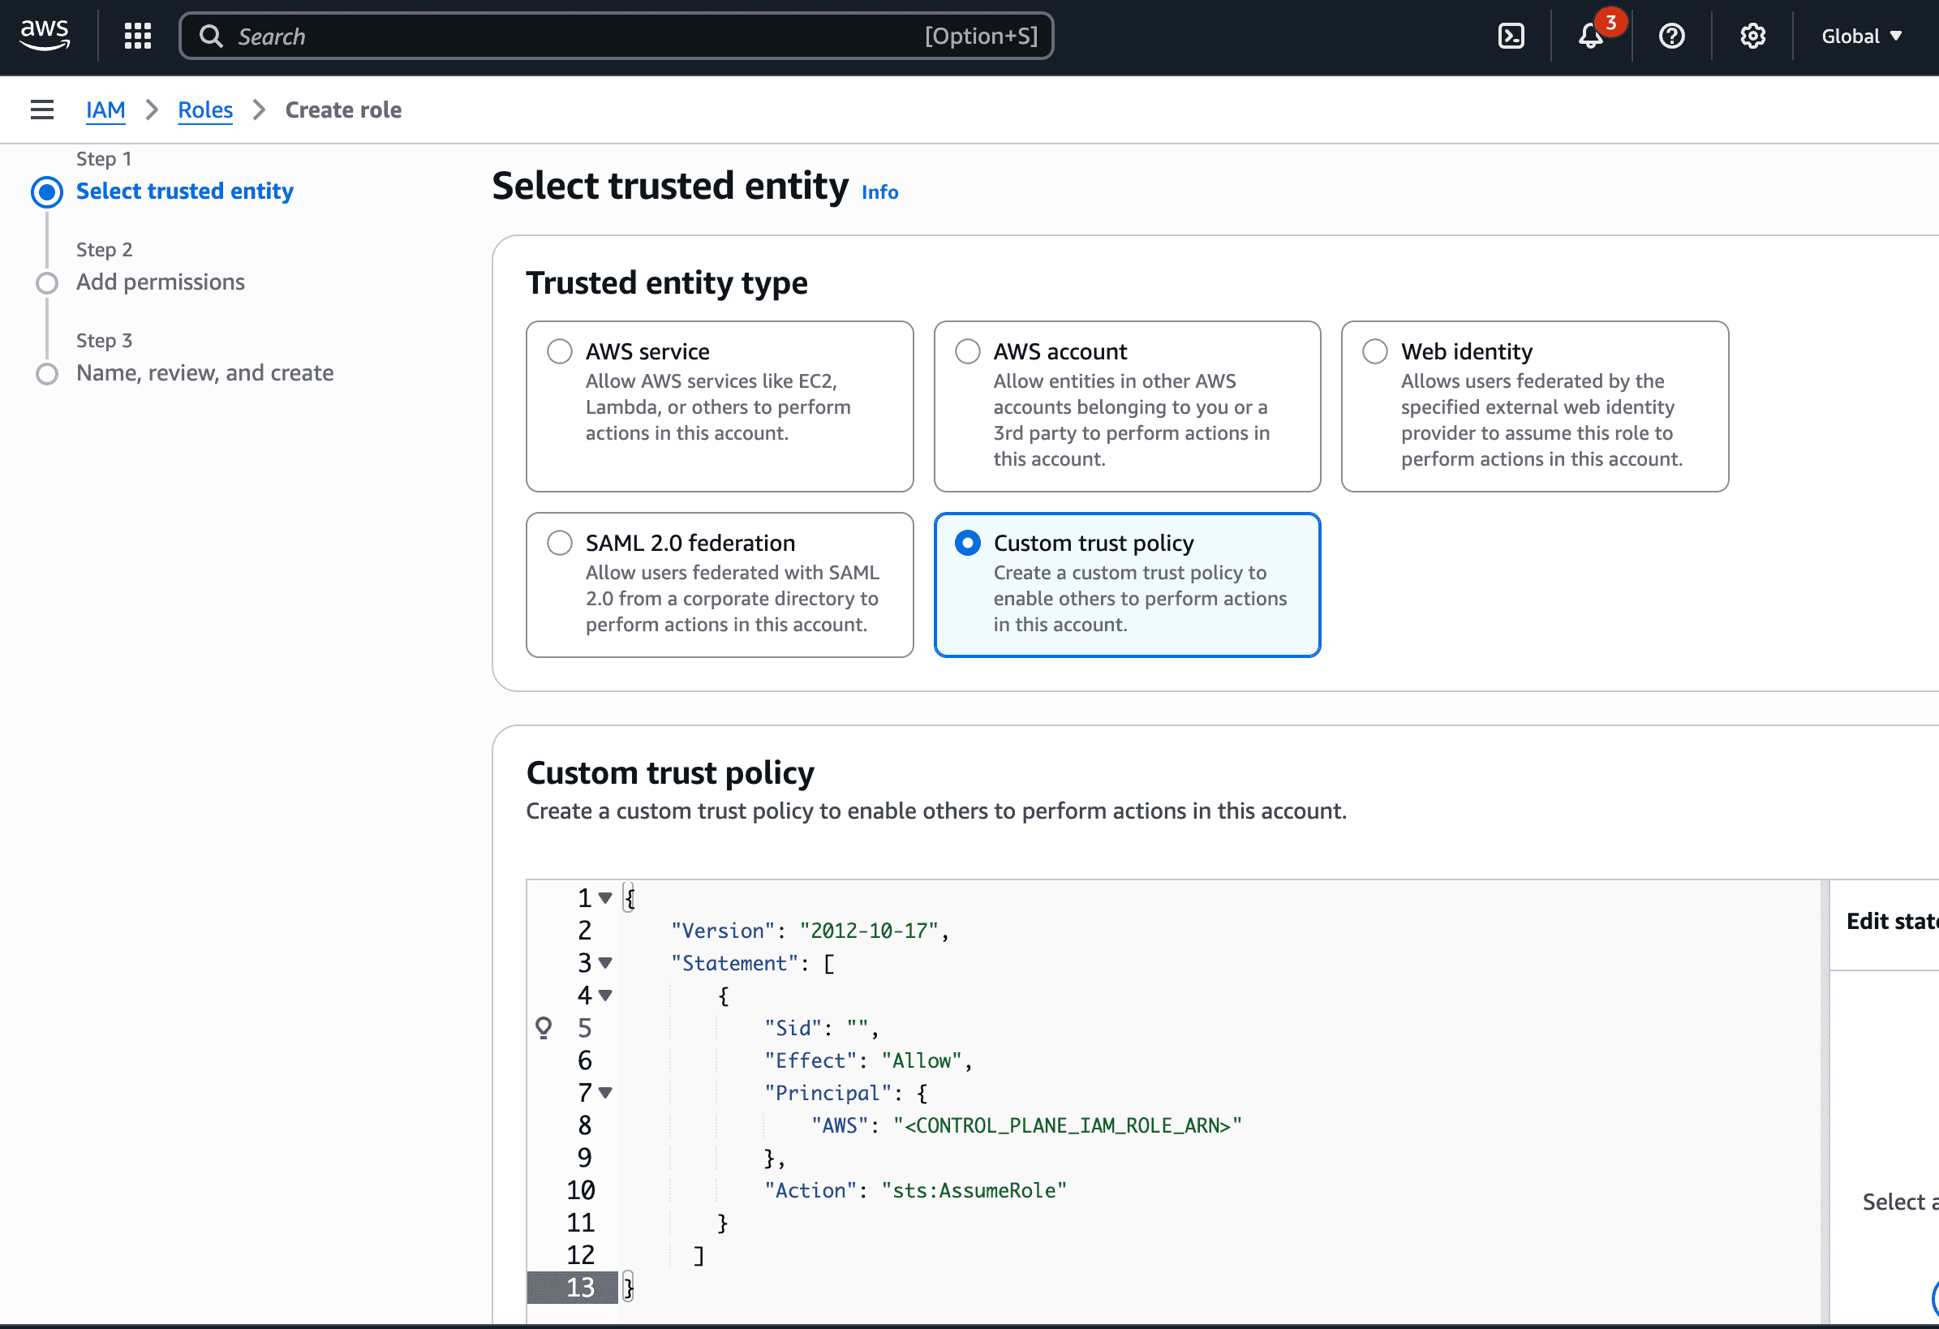Screen dimensions: 1939x1329
Task: Select the AWS service radio option
Action: 560,351
